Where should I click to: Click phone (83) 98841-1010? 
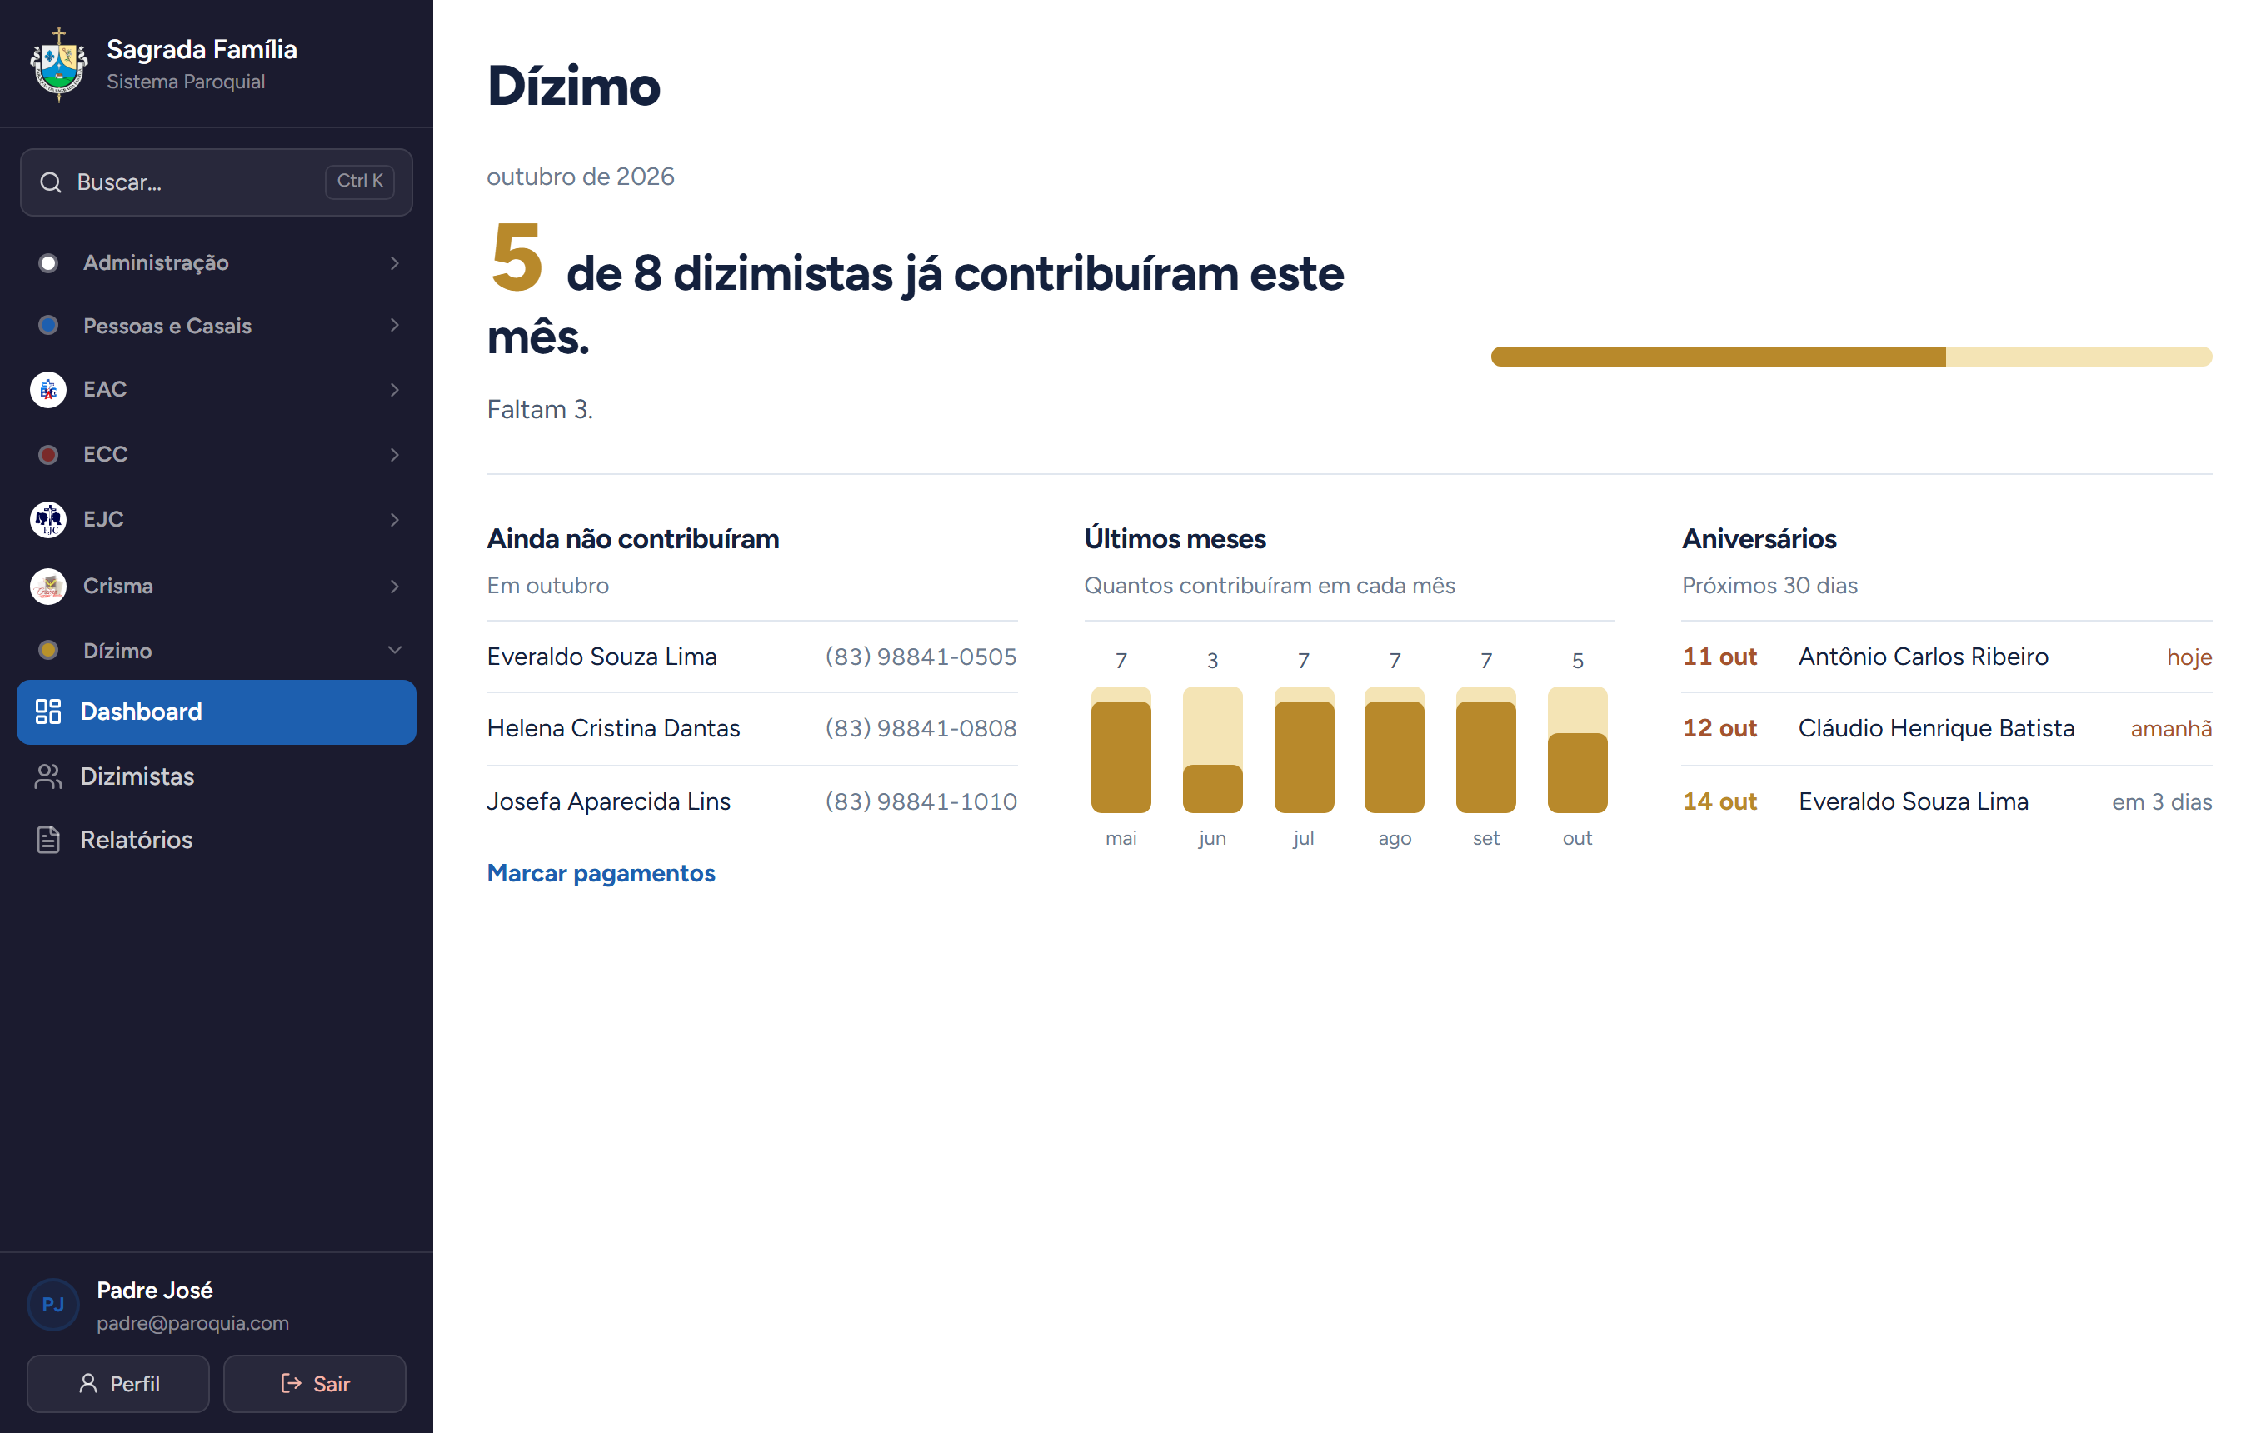(x=921, y=801)
